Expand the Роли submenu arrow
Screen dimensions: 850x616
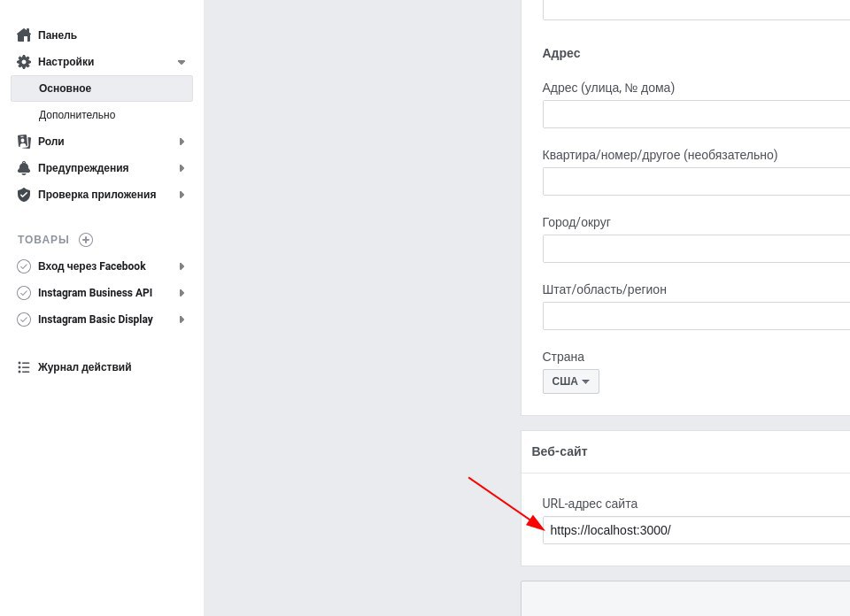point(182,142)
